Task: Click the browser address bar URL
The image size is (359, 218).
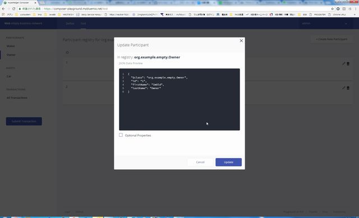Action: pos(76,9)
